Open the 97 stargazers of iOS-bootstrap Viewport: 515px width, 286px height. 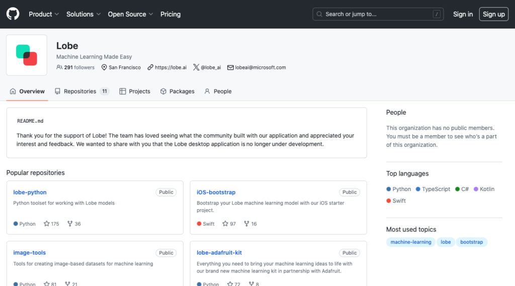click(229, 224)
